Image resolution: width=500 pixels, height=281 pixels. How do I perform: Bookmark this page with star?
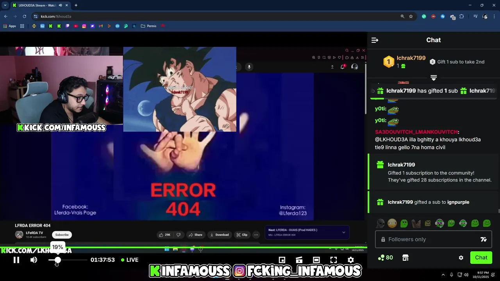pos(411,16)
